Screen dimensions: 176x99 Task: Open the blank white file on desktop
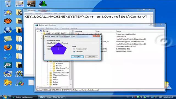click(31, 82)
